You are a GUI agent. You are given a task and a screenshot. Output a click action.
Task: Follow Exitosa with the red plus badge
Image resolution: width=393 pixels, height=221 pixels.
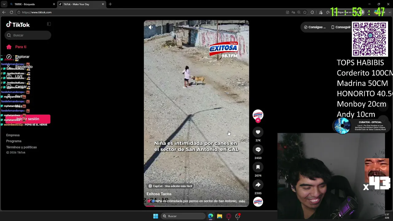258,120
